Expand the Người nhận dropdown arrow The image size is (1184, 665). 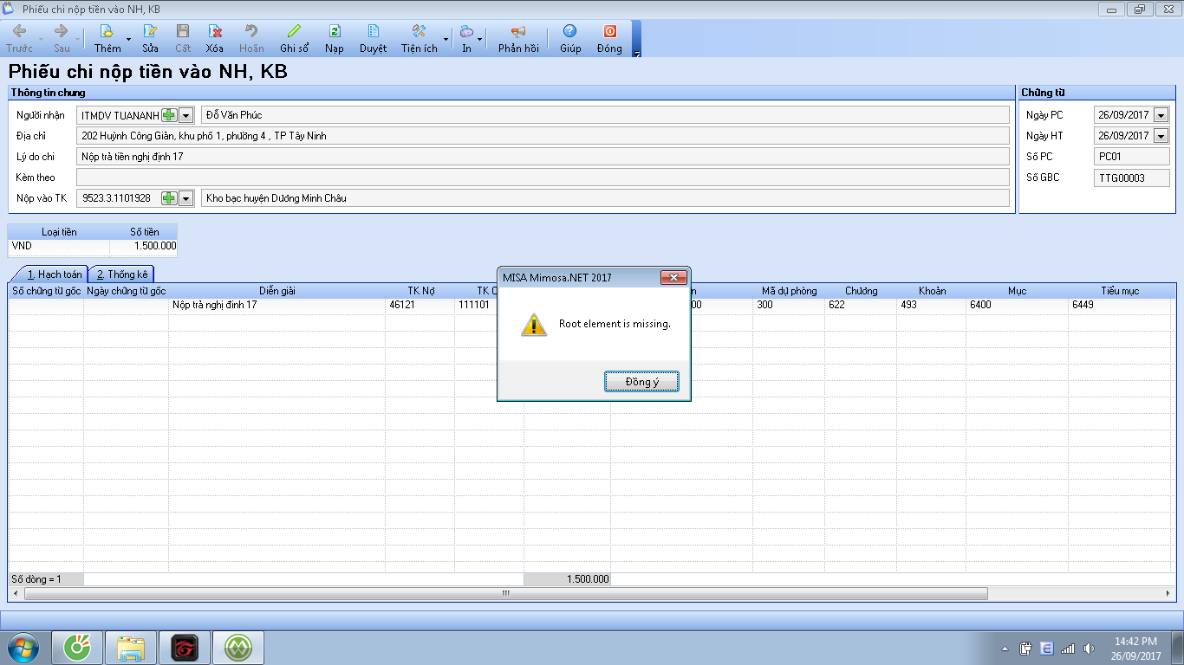click(185, 115)
